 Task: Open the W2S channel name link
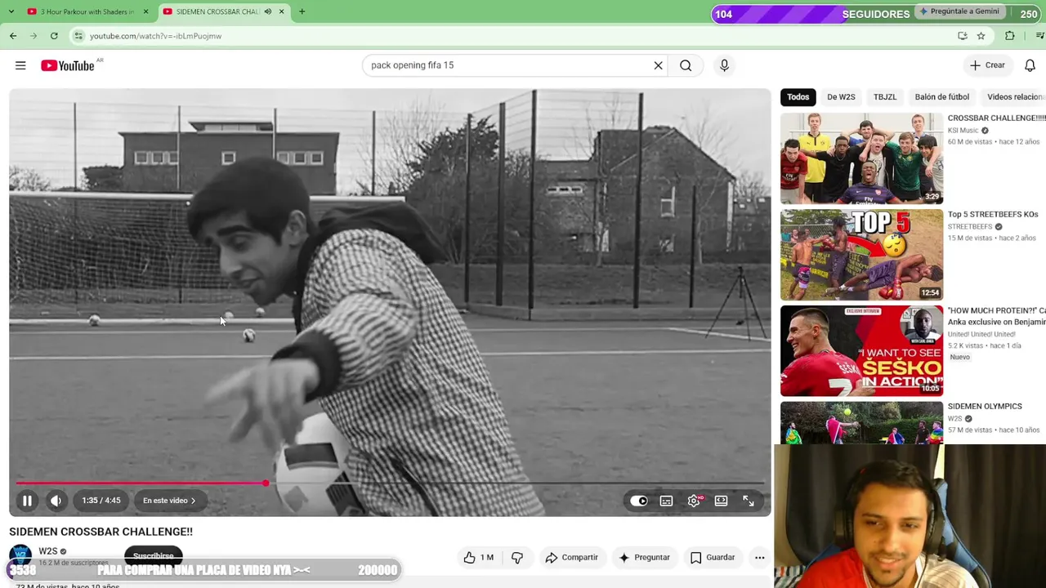pos(48,551)
